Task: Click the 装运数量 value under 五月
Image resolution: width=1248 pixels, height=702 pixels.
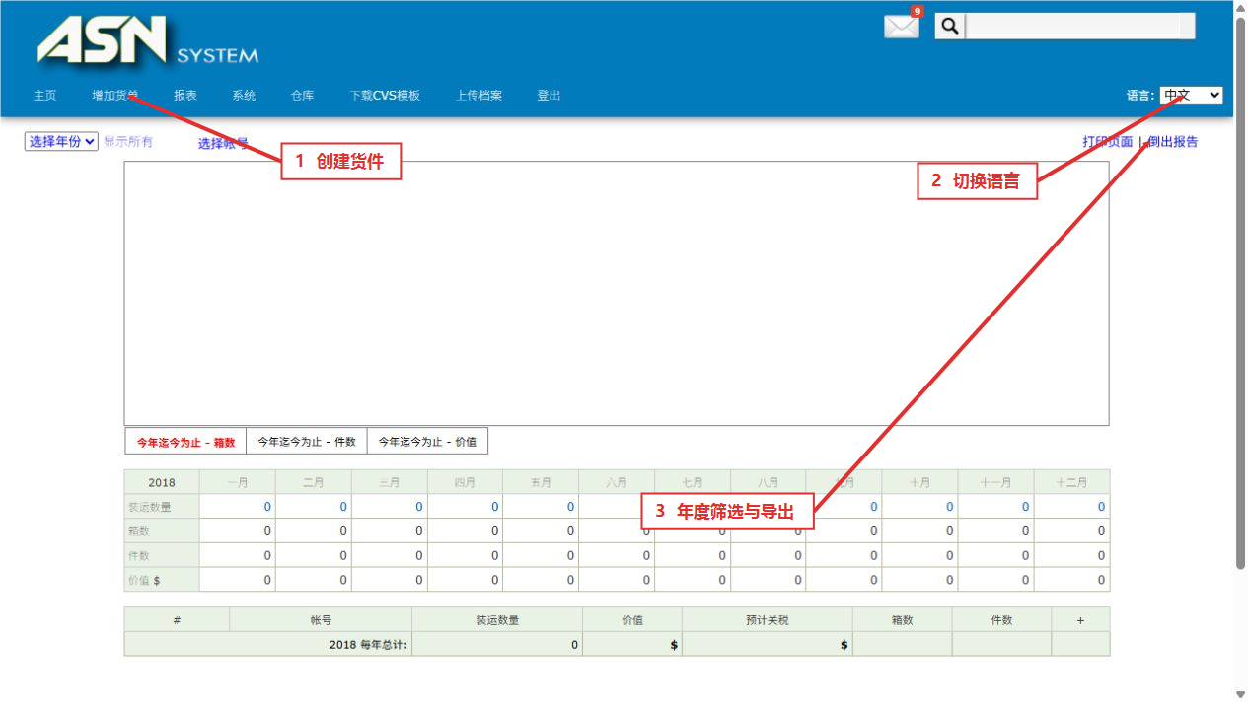Action: click(x=570, y=507)
